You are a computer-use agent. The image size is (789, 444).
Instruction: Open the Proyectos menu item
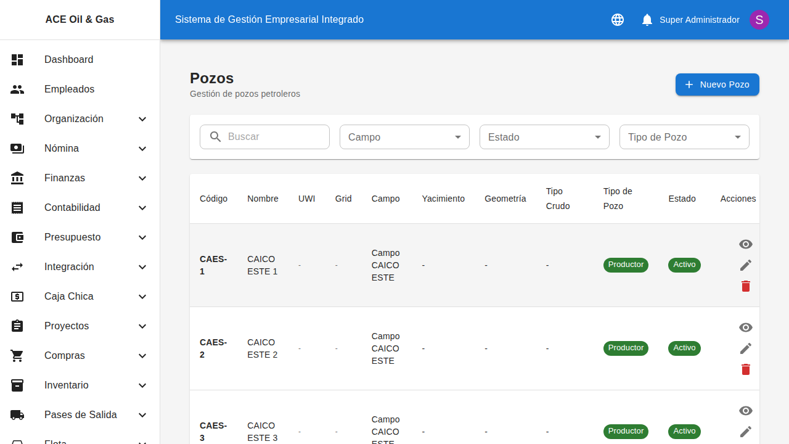click(66, 326)
